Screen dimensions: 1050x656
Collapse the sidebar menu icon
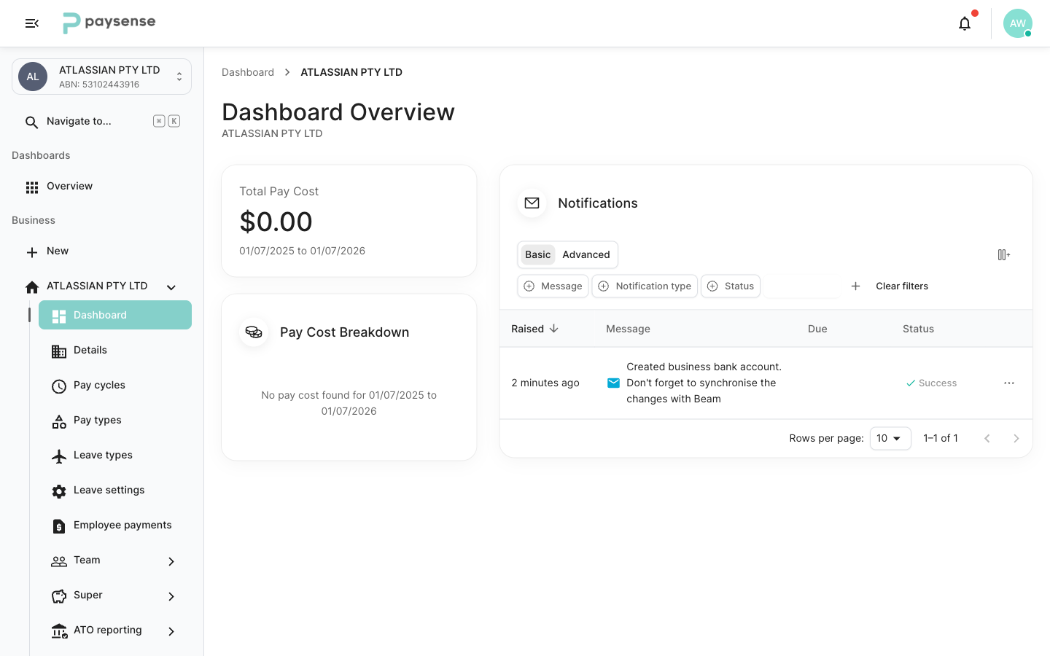[x=32, y=23]
